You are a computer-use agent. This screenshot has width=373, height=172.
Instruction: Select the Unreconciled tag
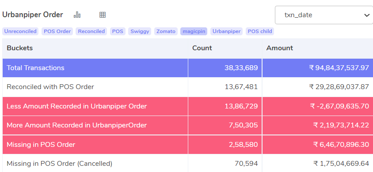[x=20, y=31]
